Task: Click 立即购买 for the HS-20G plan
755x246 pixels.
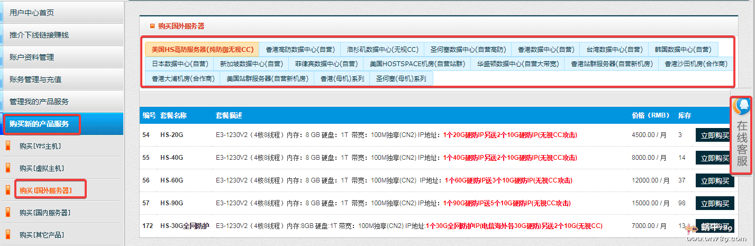Action: (x=715, y=135)
